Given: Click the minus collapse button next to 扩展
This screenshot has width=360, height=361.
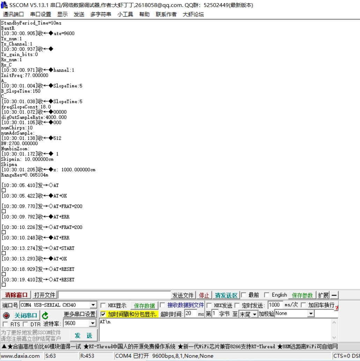Looking at the screenshot, I should 334,295.
